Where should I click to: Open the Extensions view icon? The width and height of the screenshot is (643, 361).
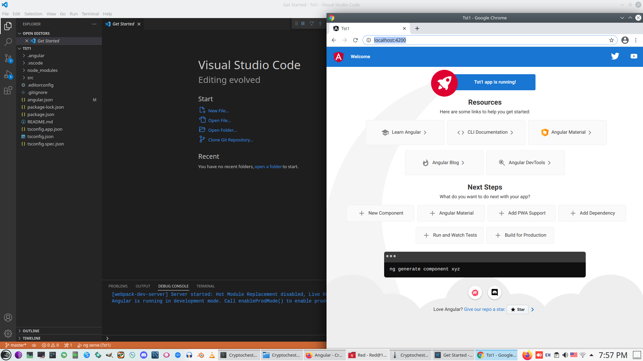(x=8, y=91)
